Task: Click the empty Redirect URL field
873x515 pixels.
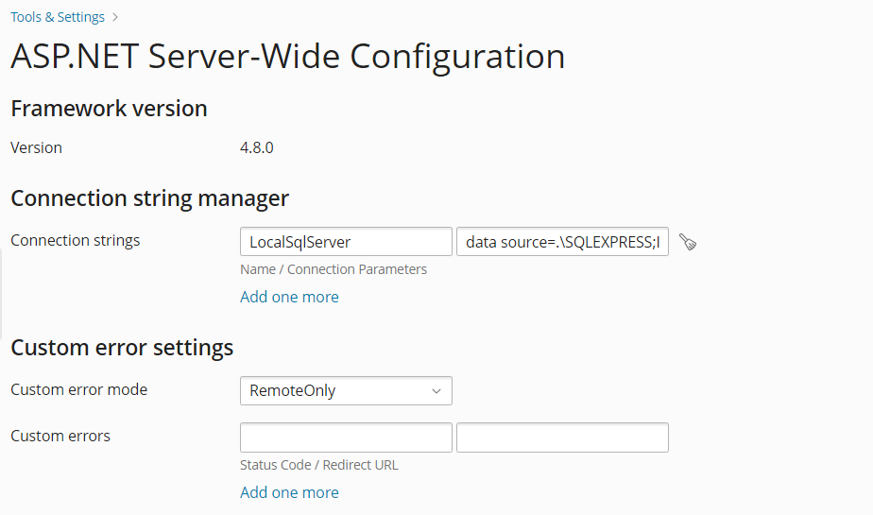Action: [x=562, y=438]
